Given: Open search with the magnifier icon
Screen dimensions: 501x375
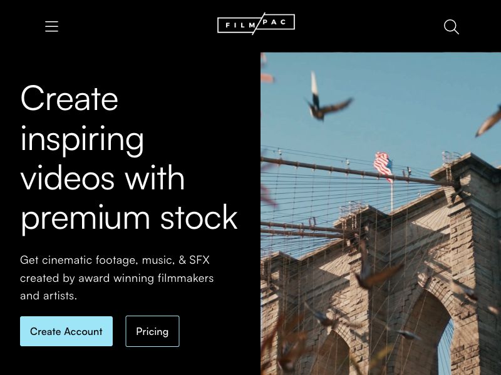Looking at the screenshot, I should click(x=452, y=27).
